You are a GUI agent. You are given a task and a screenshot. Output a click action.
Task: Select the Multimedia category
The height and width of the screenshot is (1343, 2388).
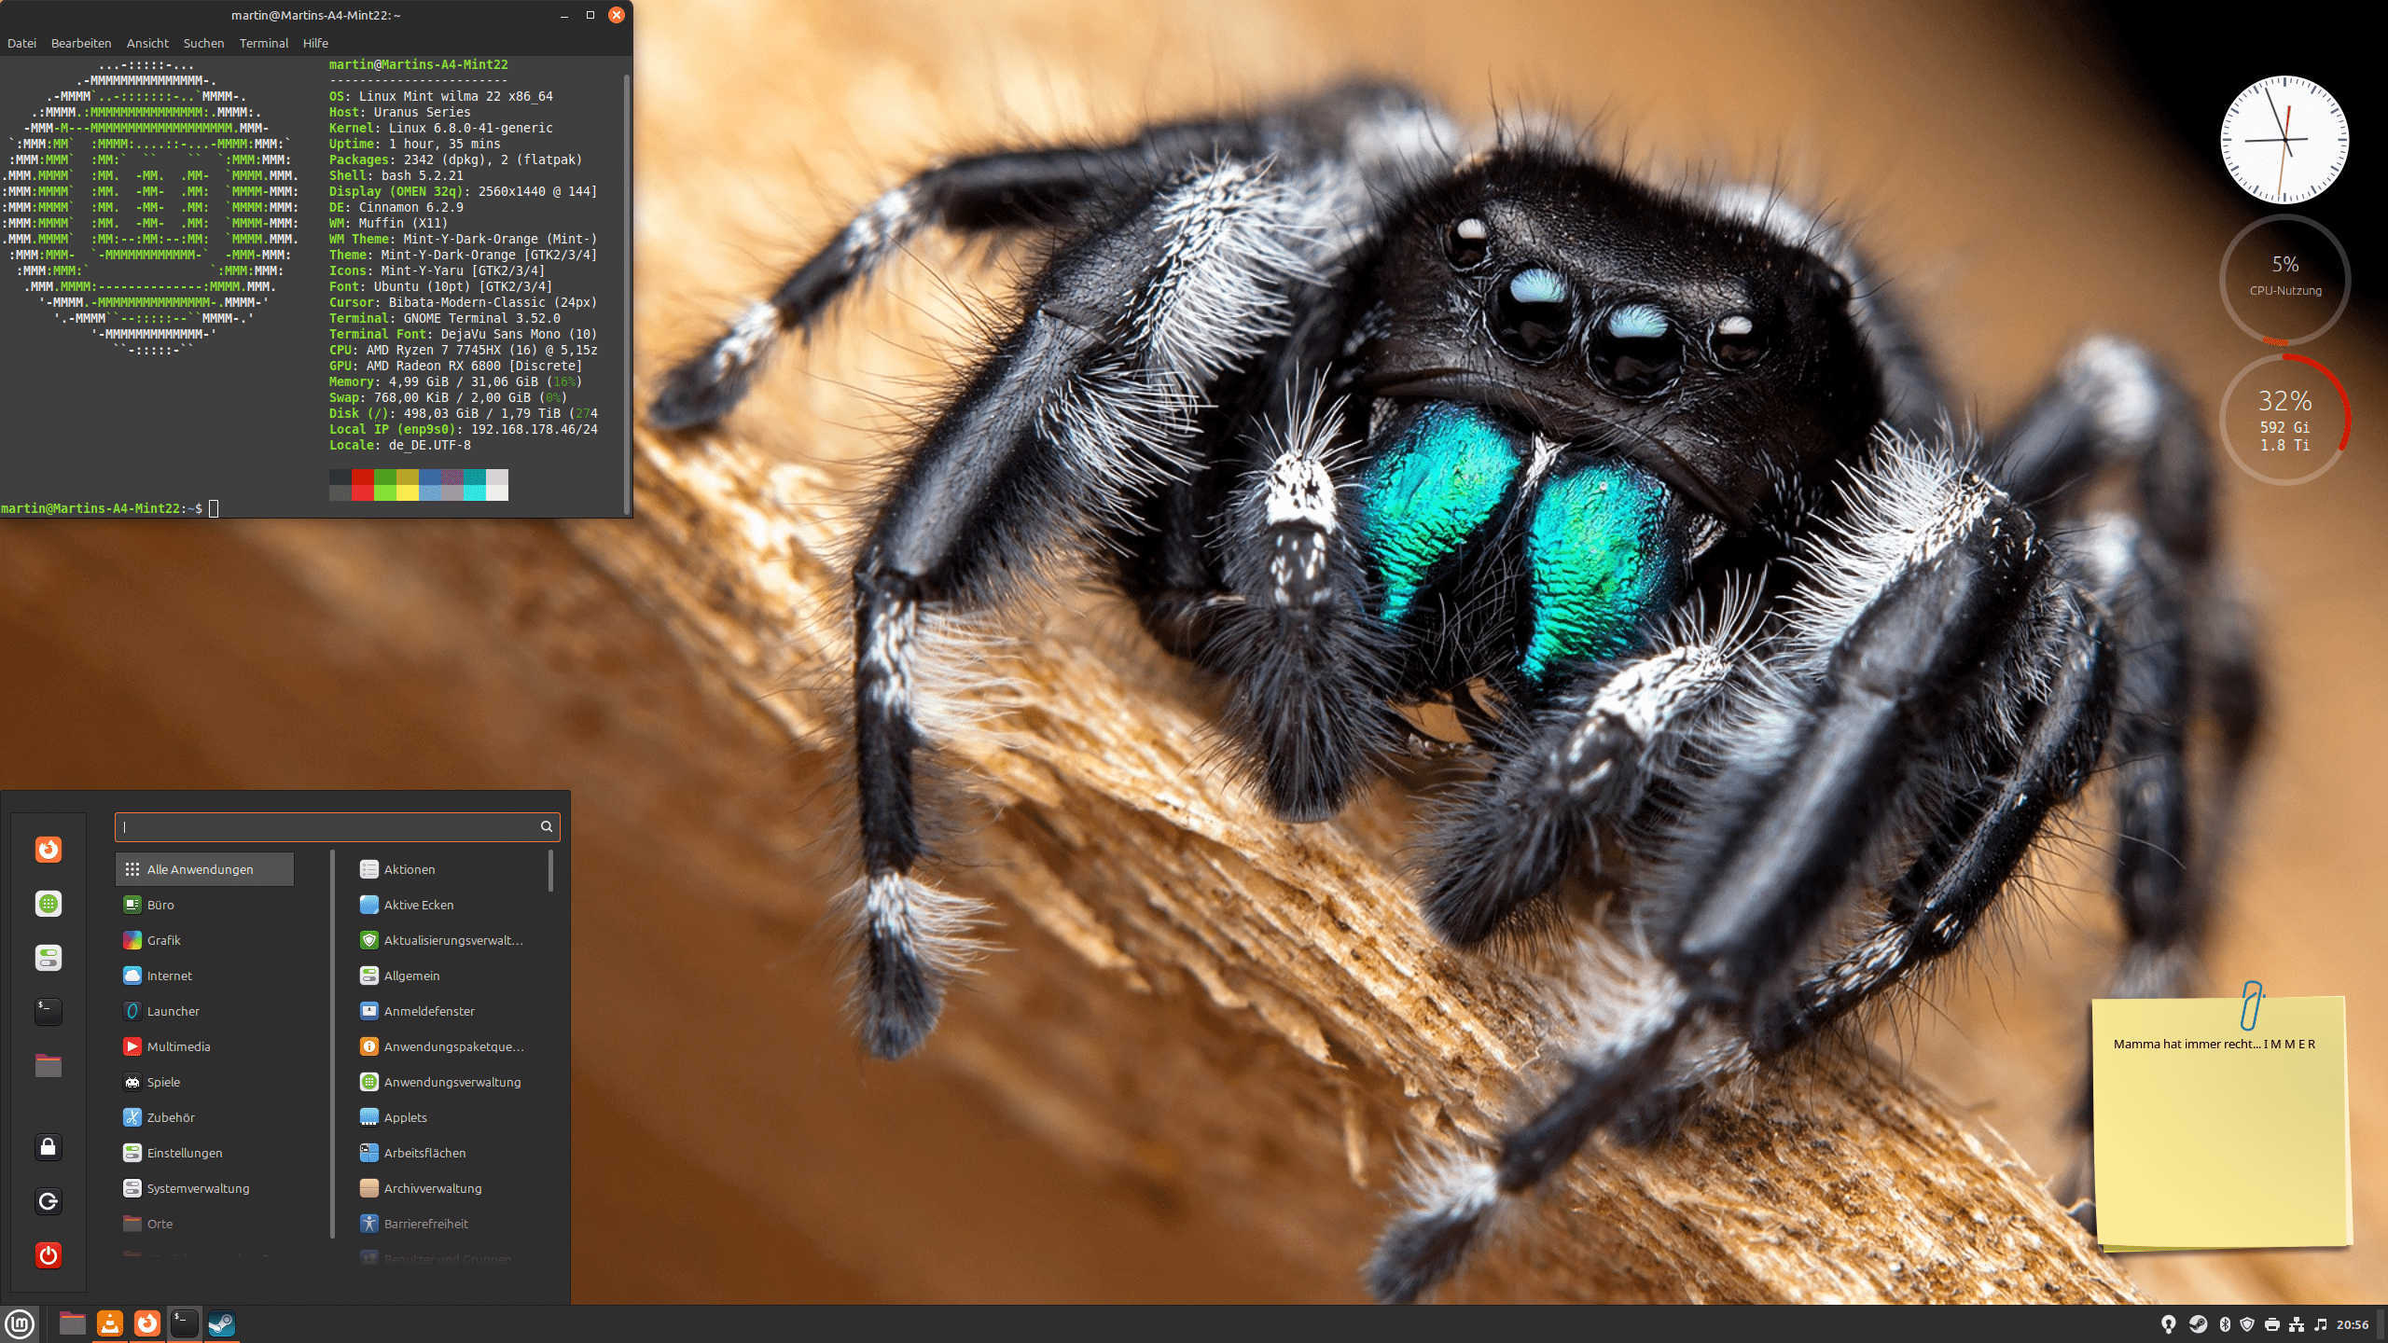click(204, 1046)
